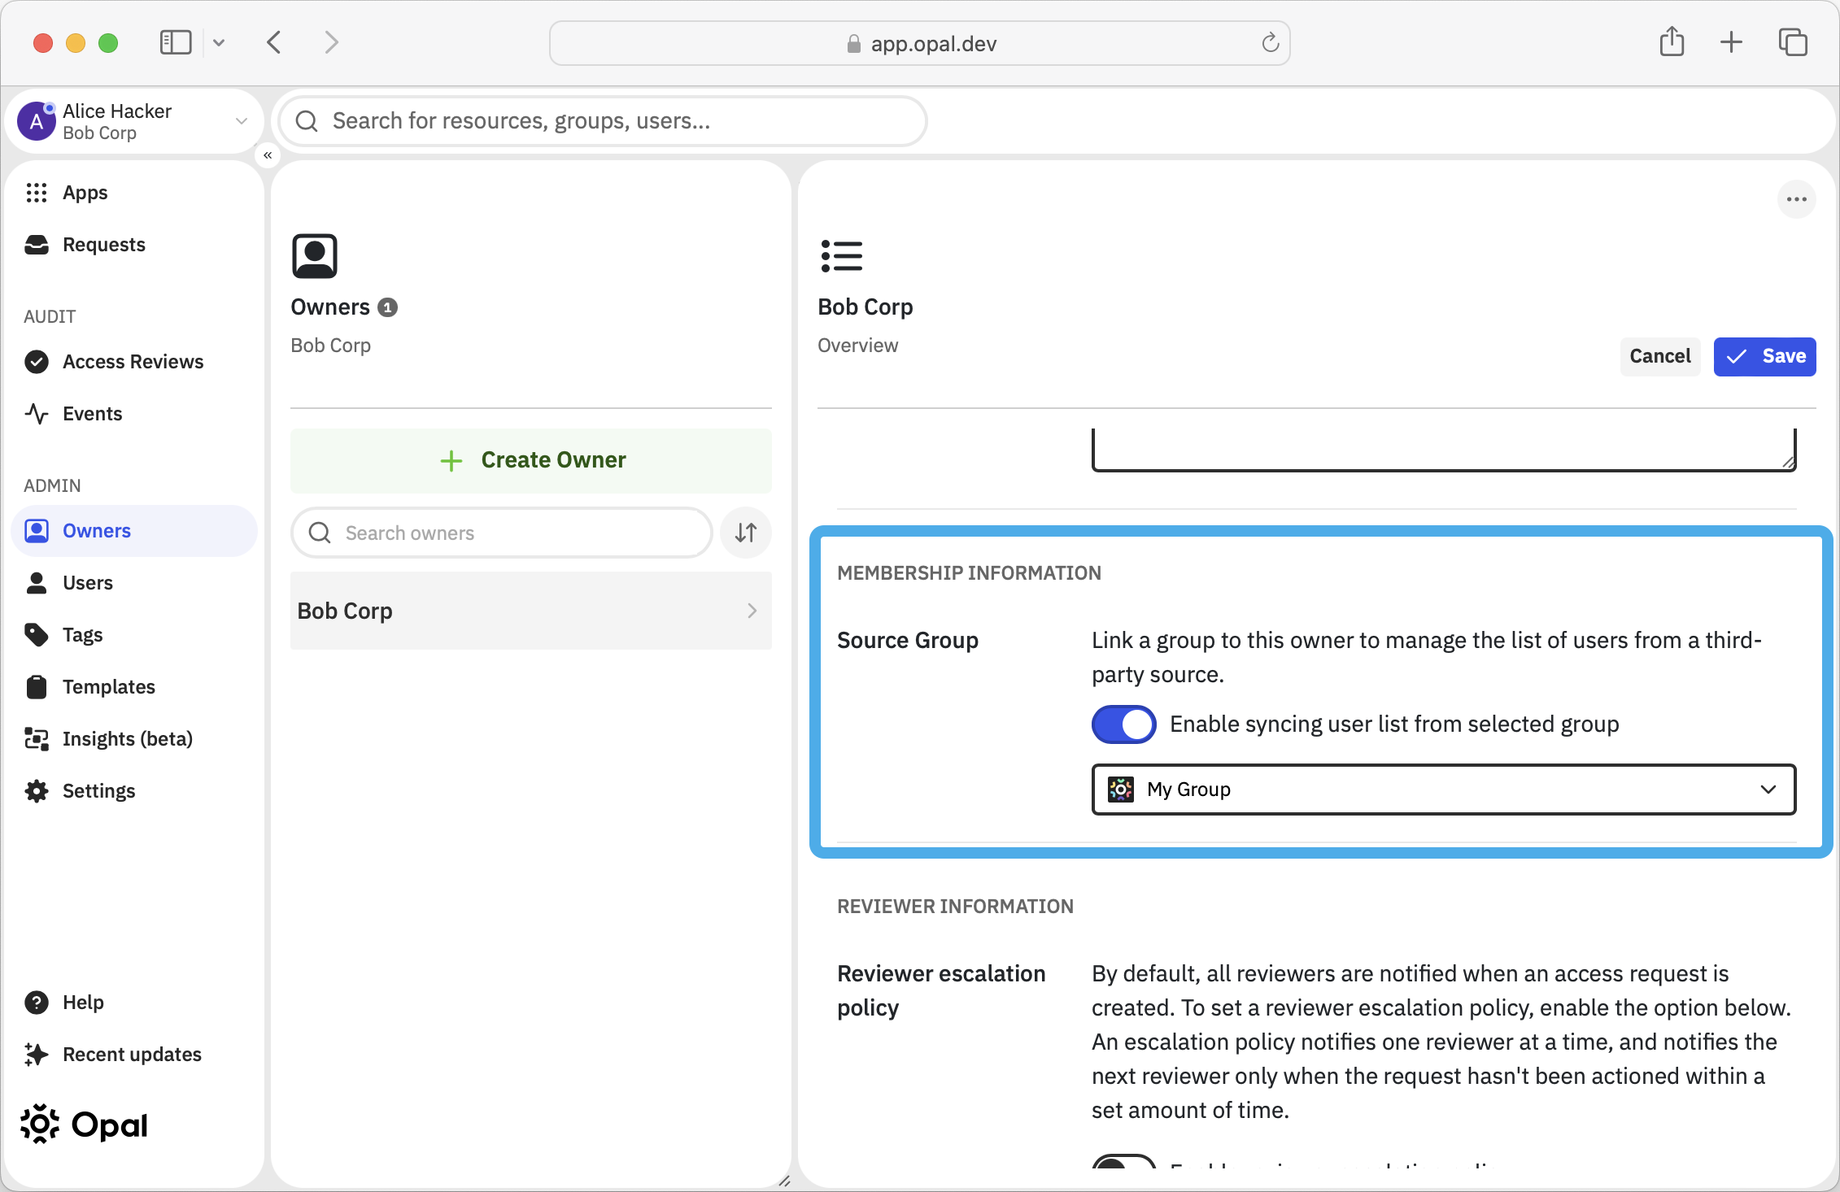
Task: Click the Opal logo
Action: pos(85,1125)
